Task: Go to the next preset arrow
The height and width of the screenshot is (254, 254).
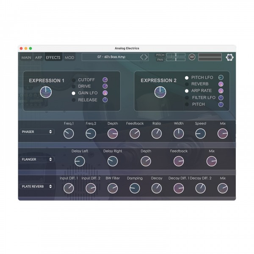Action: pos(146,57)
